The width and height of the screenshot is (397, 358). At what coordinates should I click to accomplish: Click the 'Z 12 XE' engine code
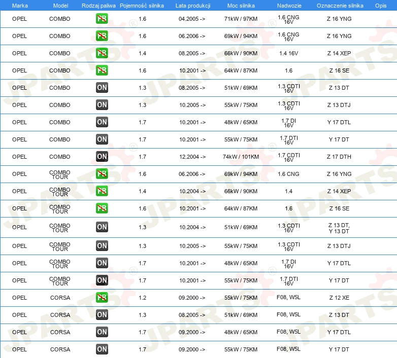pyautogui.click(x=339, y=298)
